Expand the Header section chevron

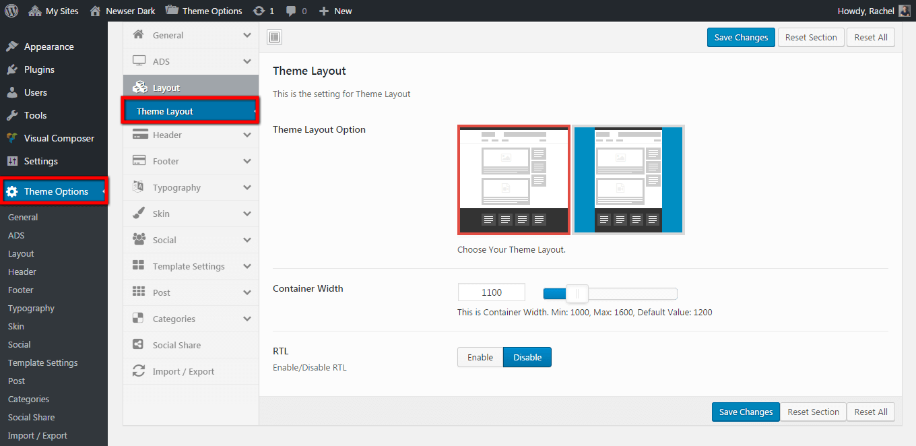coord(247,135)
